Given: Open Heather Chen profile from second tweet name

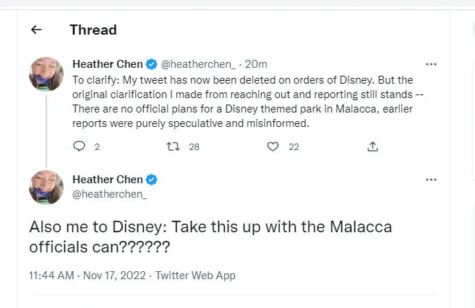Looking at the screenshot, I should (x=108, y=180).
